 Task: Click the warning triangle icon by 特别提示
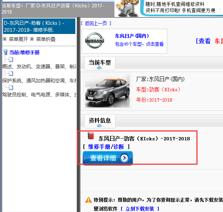pyautogui.click(x=89, y=200)
